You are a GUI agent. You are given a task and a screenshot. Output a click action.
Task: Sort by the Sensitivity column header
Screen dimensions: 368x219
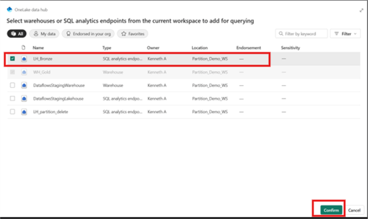290,48
